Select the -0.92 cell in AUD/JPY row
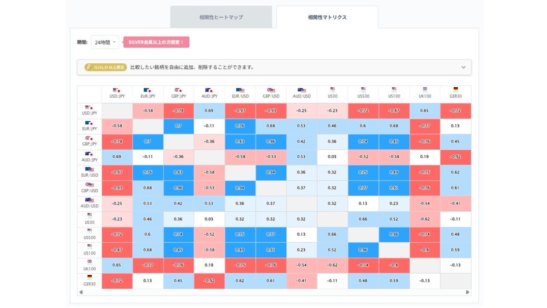Viewport: 547px width, 308px height. pyautogui.click(x=456, y=157)
